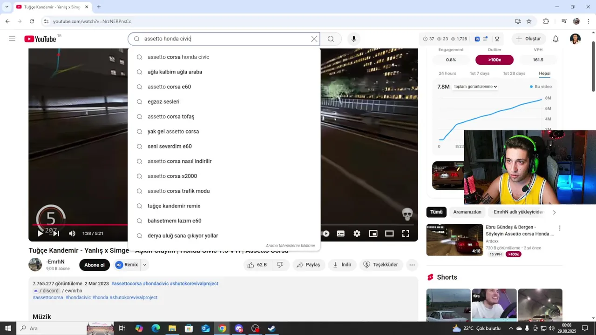596x335 pixels.
Task: Click the Oluştur create button
Action: point(528,39)
